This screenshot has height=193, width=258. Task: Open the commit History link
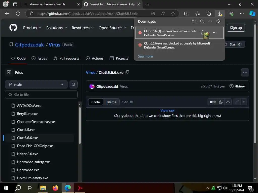tap(237, 86)
